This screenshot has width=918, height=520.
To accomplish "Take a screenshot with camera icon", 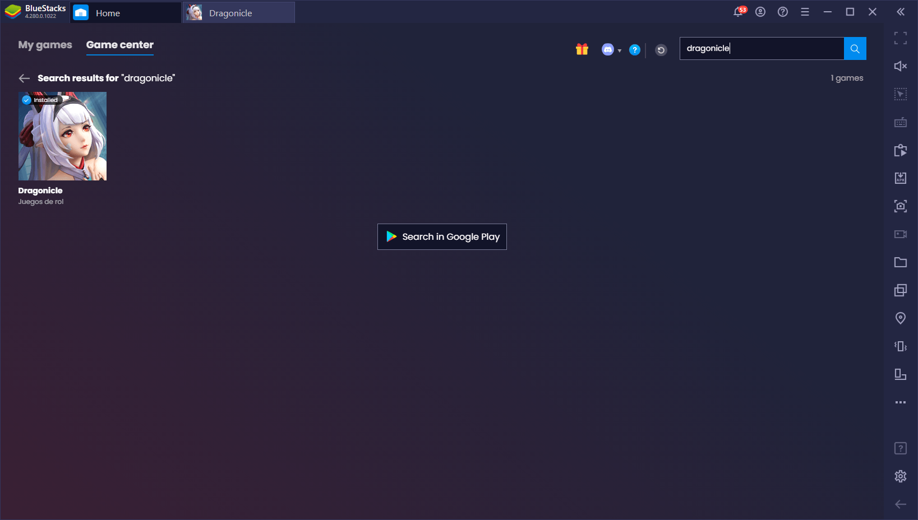I will pyautogui.click(x=901, y=206).
